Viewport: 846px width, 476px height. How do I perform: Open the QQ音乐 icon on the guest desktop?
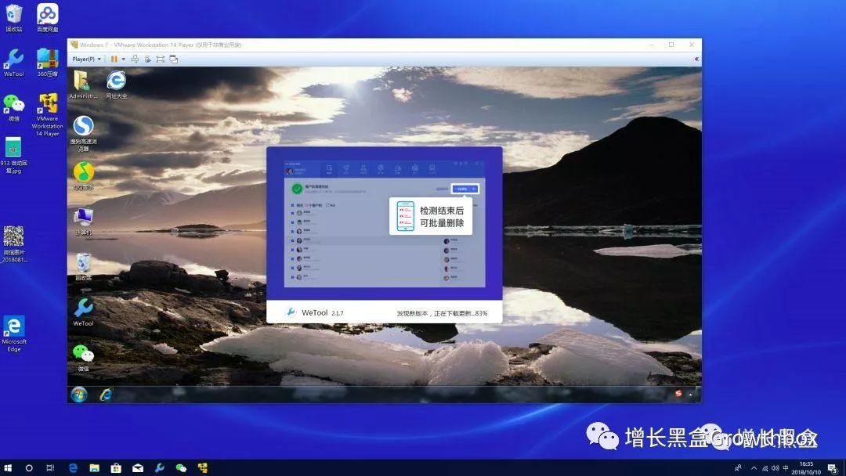pos(83,176)
